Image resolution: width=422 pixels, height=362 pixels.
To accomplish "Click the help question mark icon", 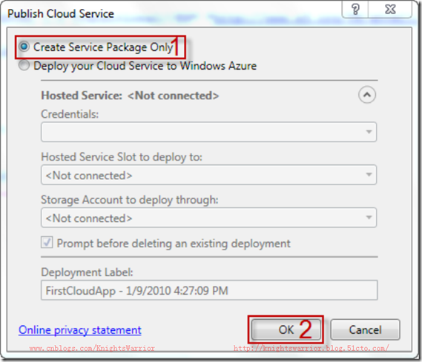I will [x=355, y=10].
